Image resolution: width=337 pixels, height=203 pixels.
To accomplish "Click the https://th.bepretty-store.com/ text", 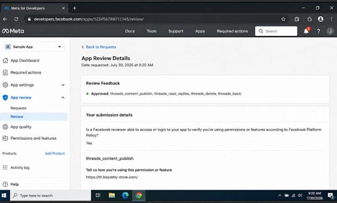I will (112, 177).
